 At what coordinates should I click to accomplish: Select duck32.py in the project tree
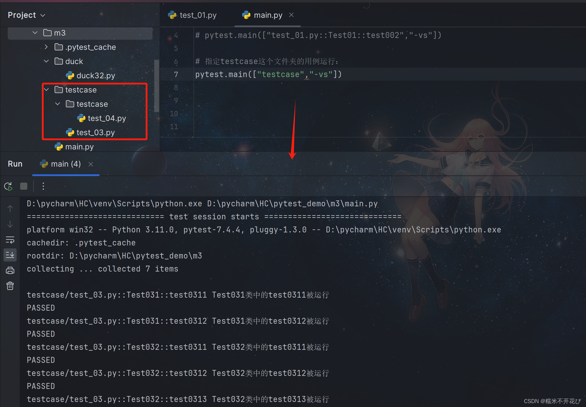95,76
